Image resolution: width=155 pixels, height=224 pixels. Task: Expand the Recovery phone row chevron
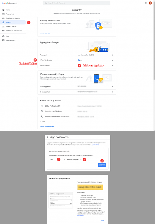pyautogui.click(x=112, y=87)
